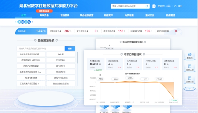Image resolution: width=198 pixels, height=113 pixels.
Task: Select the 住房保障处 department
Action: pos(61,60)
